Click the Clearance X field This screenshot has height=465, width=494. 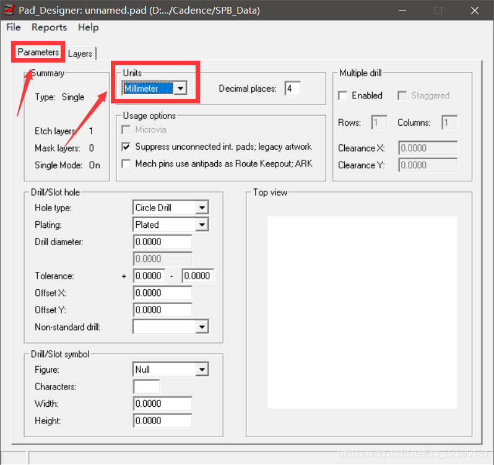(x=428, y=148)
